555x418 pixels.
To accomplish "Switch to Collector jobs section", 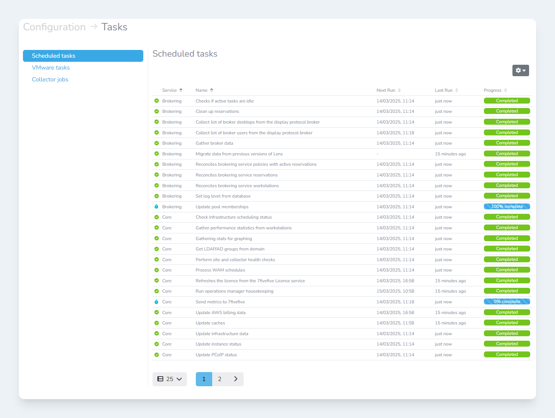I will click(50, 80).
